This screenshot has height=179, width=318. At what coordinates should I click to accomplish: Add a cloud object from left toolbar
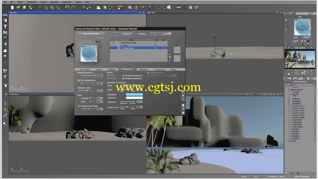coord(5,50)
